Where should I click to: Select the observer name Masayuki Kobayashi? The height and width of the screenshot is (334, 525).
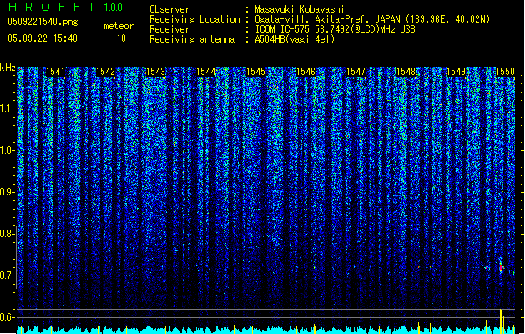[300, 9]
